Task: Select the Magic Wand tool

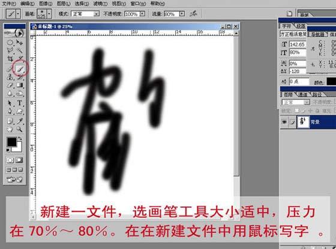Action: [x=19, y=50]
